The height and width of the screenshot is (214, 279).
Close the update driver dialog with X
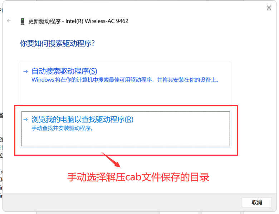click(269, 8)
